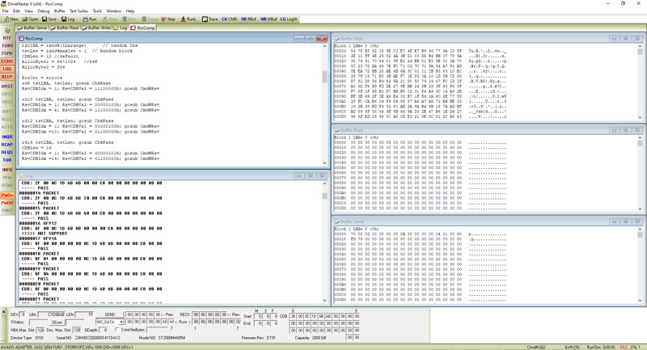Switch to the Buffer Read tab
This screenshot has height=350, width=647.
(65, 27)
